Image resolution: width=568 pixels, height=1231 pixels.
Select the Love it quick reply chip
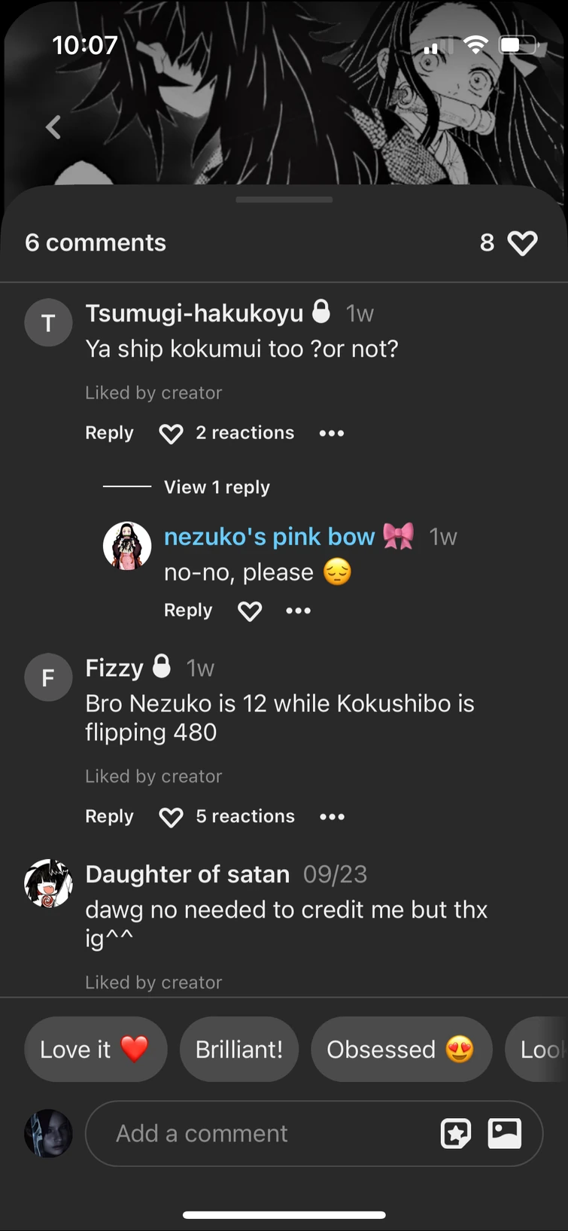point(96,1049)
